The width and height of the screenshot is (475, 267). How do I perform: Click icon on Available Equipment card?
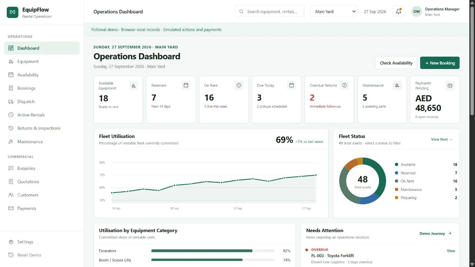[x=134, y=85]
